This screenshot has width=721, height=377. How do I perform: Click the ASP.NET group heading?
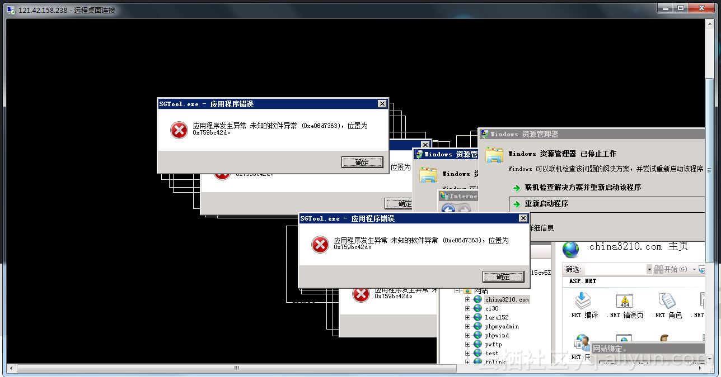(x=583, y=281)
